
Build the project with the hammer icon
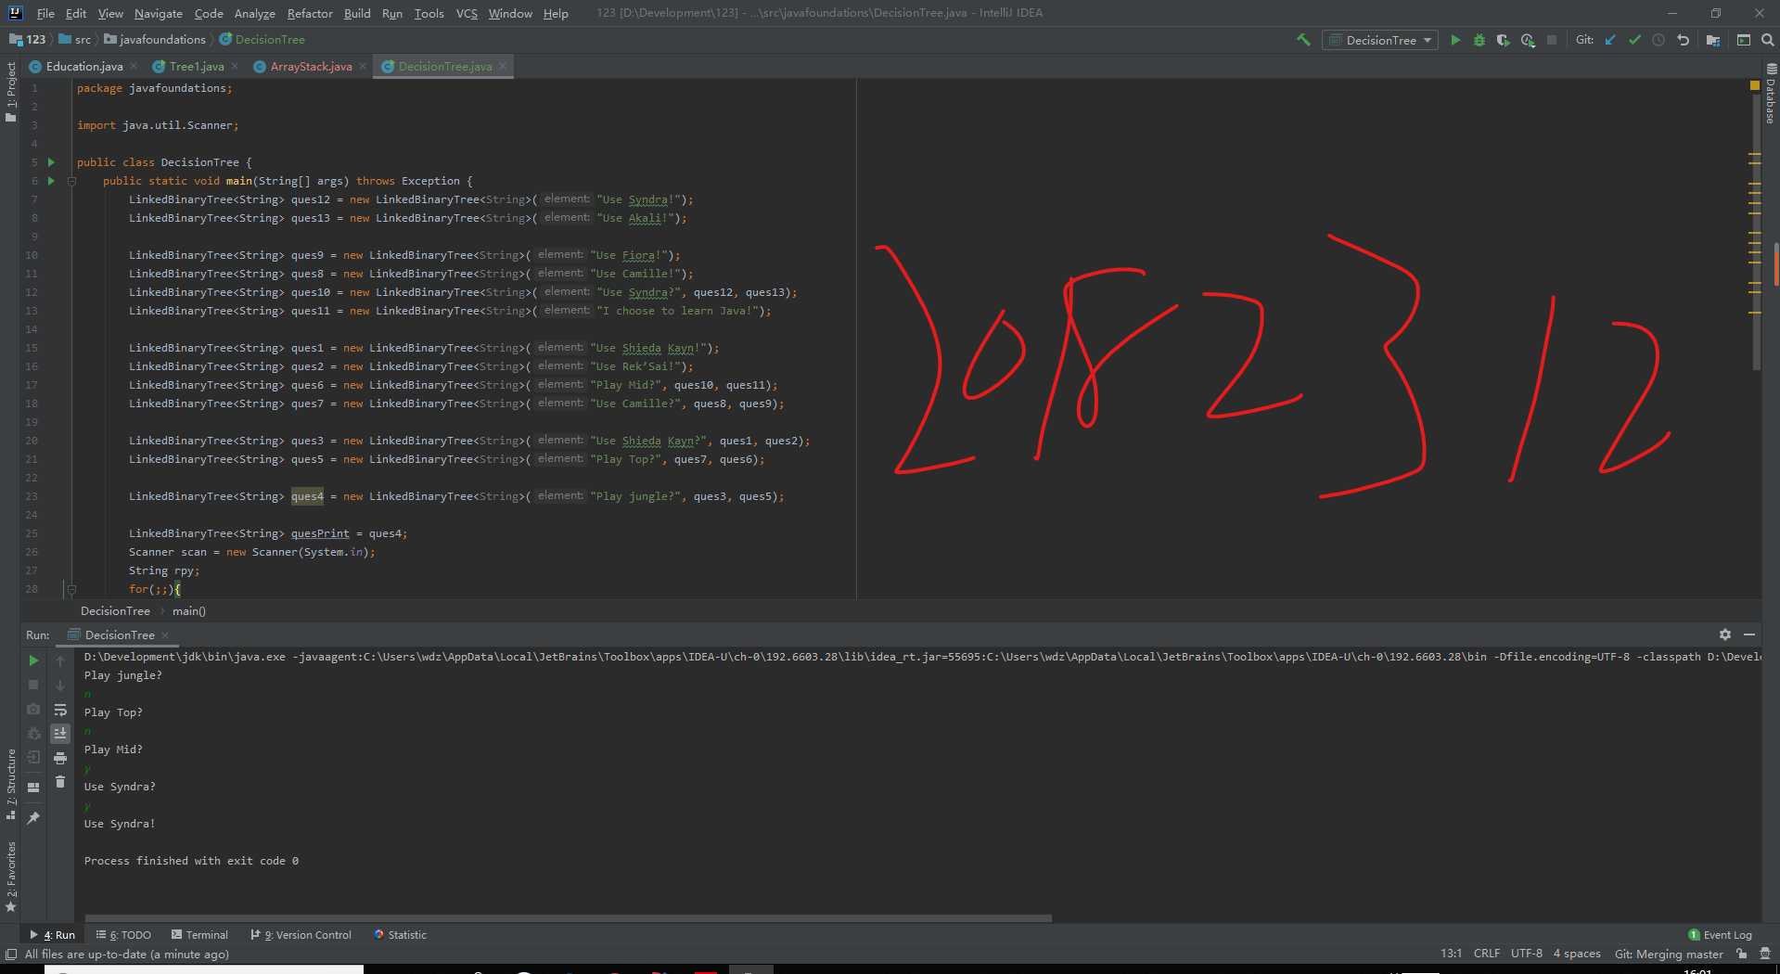click(x=1303, y=40)
